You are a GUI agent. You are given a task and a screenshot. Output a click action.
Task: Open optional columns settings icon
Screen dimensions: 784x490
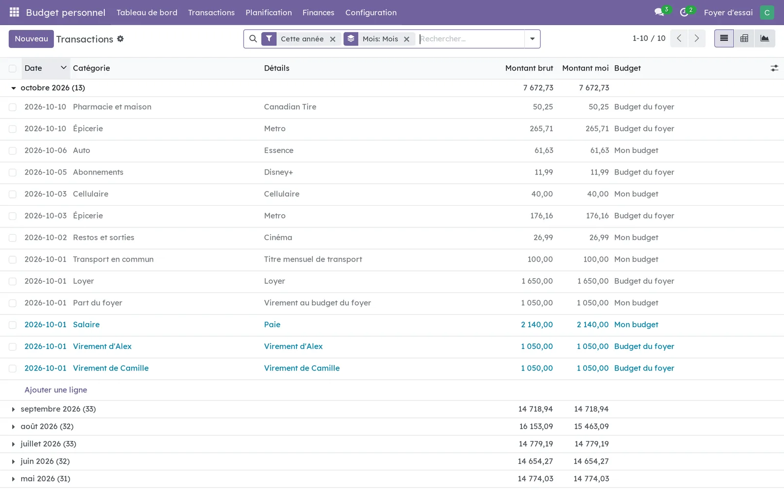(774, 68)
